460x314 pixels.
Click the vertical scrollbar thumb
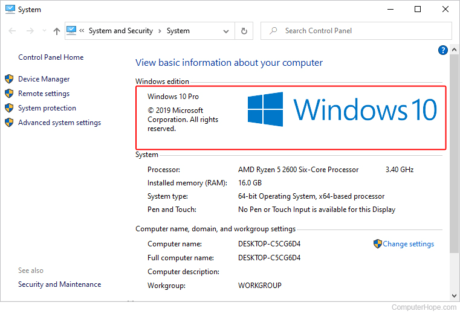[454, 153]
